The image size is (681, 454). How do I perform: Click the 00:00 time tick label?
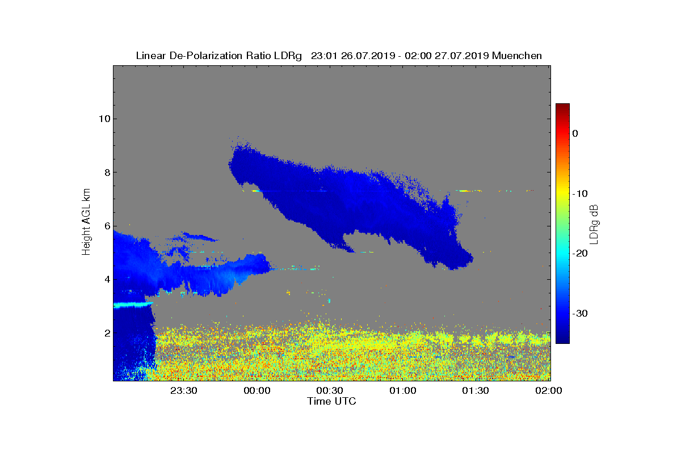click(x=257, y=390)
